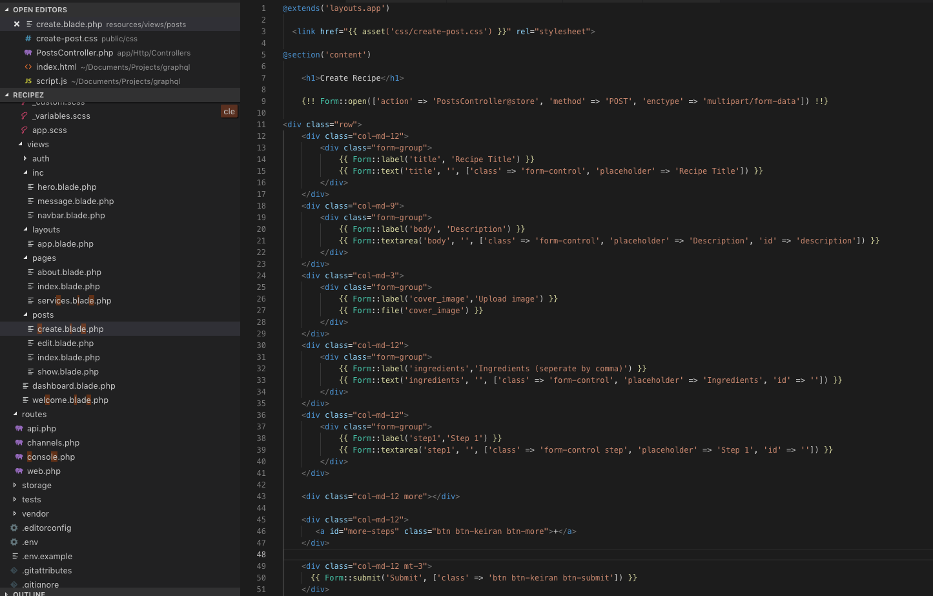Click the CSS hash icon for create-post.css
Screen dimensions: 933x596
pos(28,39)
